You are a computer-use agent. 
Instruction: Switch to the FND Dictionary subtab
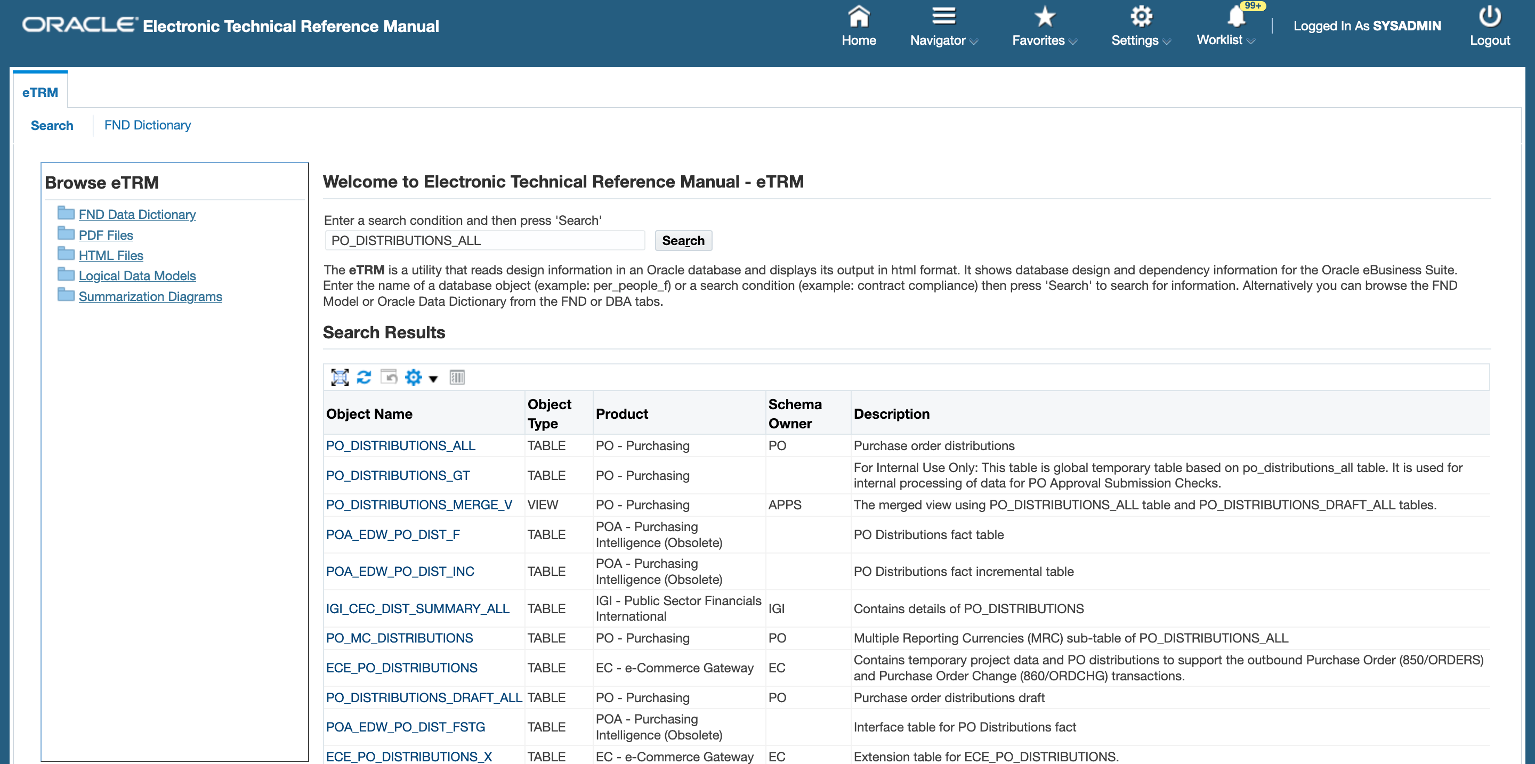pos(147,125)
